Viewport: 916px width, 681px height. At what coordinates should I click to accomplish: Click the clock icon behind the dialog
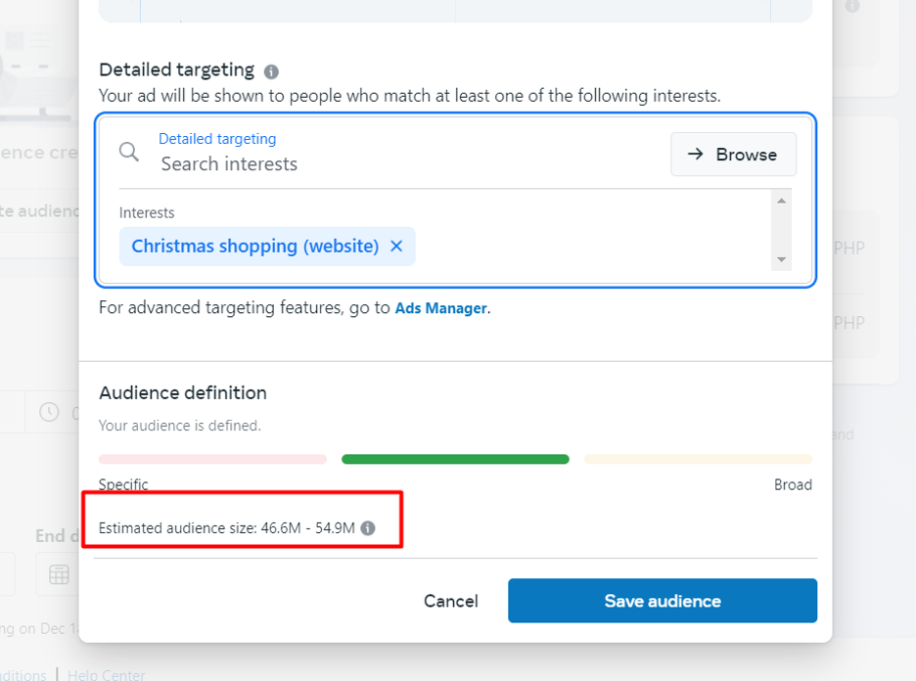[49, 412]
